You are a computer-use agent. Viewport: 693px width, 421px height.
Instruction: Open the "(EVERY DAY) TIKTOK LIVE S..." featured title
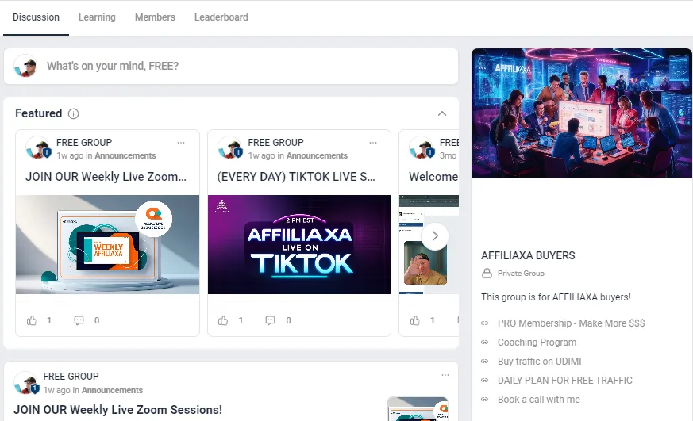[296, 177]
